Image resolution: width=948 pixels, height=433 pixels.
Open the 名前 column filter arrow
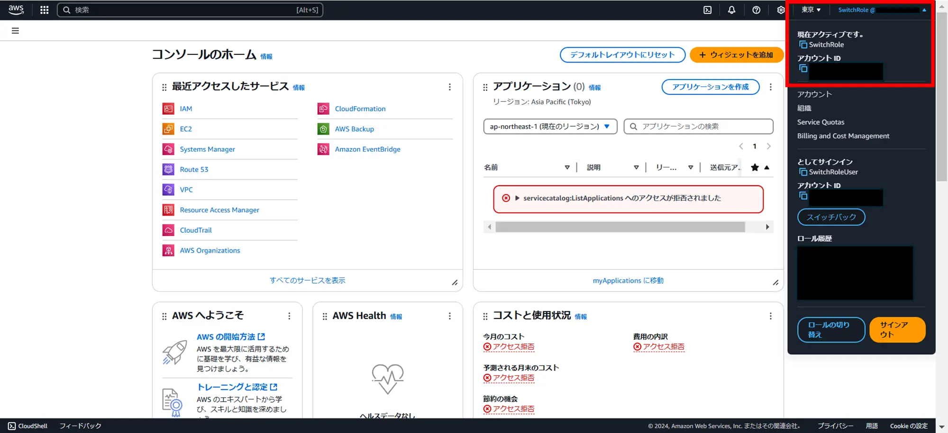(x=567, y=167)
